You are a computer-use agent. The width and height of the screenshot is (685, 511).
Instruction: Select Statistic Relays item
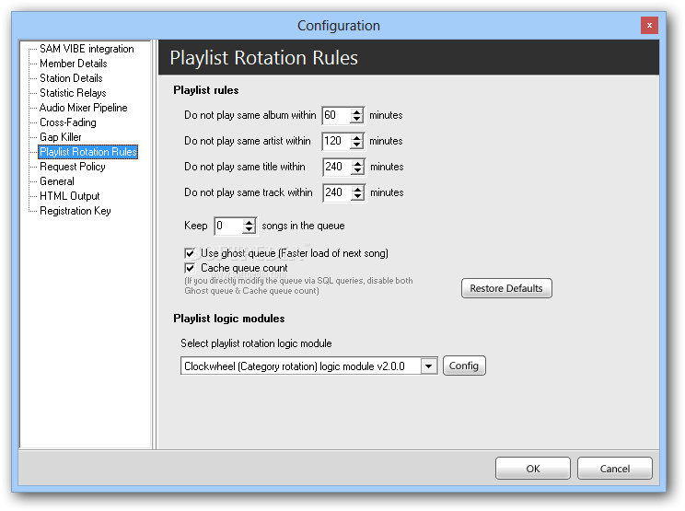coord(73,93)
